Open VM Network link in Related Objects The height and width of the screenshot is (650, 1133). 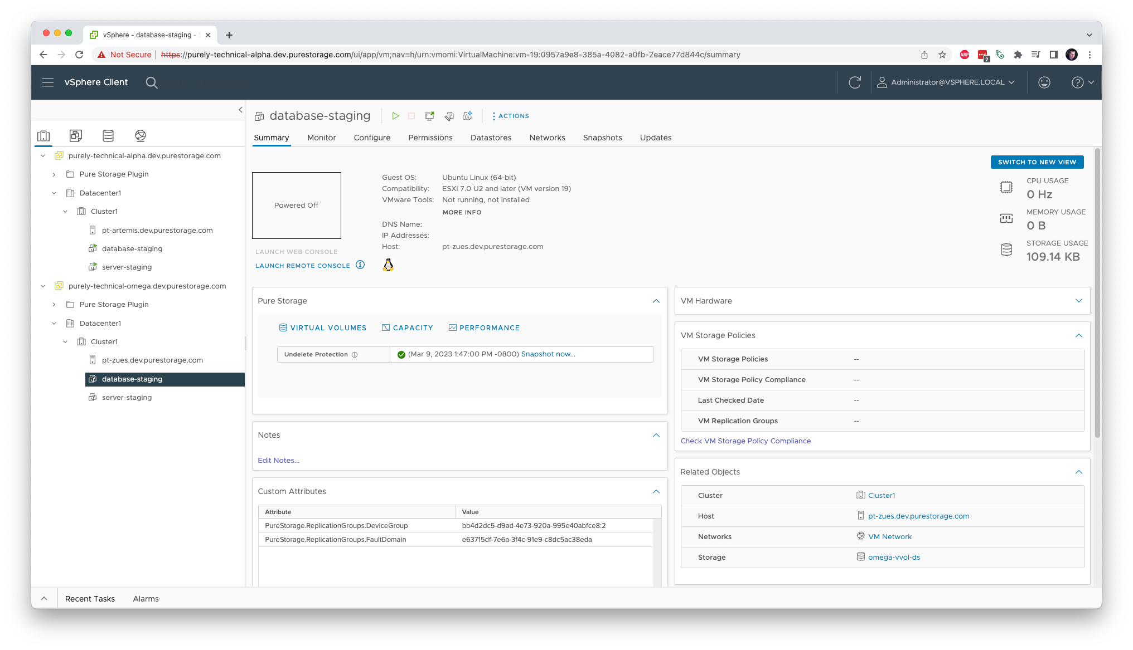(890, 537)
